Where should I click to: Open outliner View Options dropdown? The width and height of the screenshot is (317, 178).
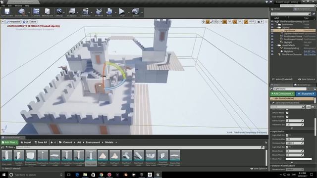[307, 79]
